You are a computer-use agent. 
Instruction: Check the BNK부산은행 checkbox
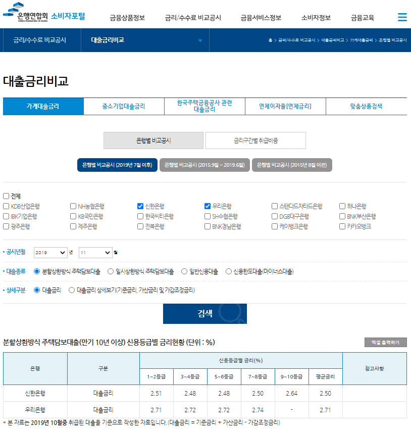(342, 217)
